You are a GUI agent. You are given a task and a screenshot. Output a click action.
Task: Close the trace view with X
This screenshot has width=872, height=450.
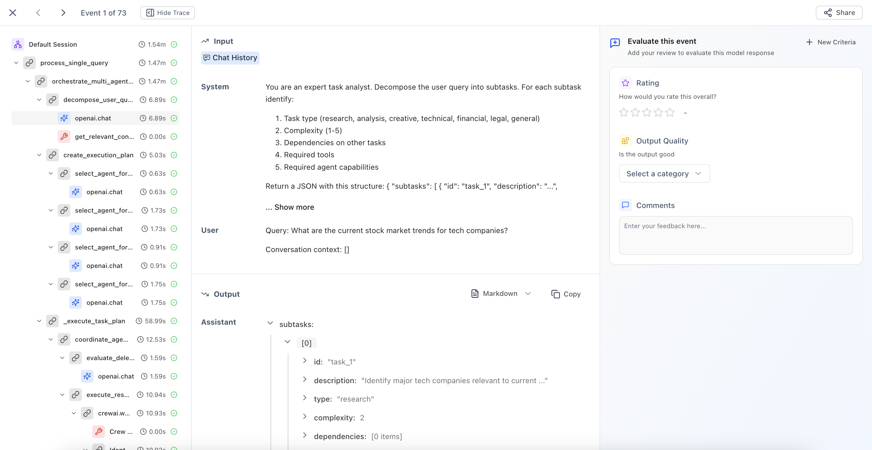(12, 13)
